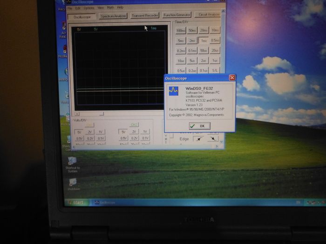This screenshot has width=326, height=244.
Task: Click the S/L Time/DIV button
Action: click(215, 70)
